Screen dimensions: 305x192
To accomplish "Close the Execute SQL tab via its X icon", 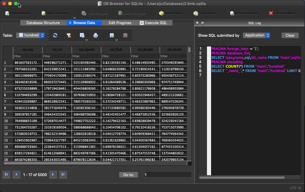I will [142, 23].
